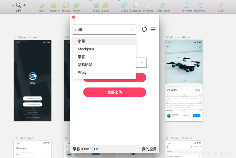Click back chevron in Search-Results artboard
Viewport: 236px width, 158px height.
[x=167, y=147]
